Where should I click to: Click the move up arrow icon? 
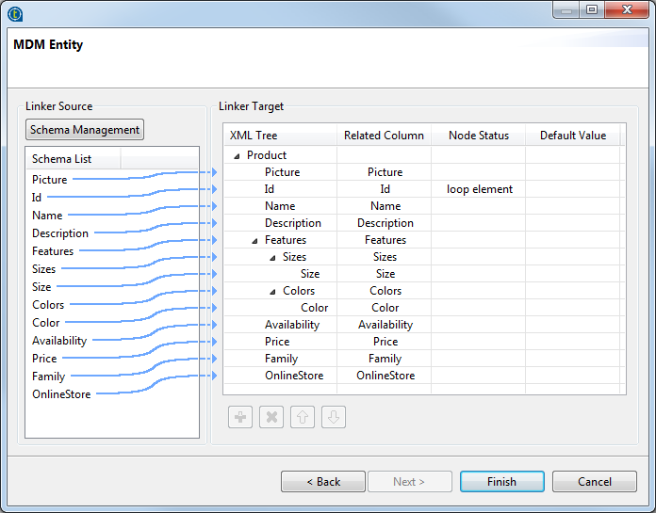303,417
